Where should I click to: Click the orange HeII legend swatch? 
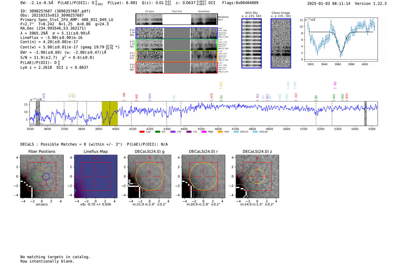point(220,132)
